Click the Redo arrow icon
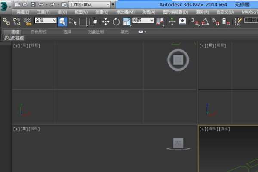The height and width of the screenshot is (172, 258). (x=52, y=5)
